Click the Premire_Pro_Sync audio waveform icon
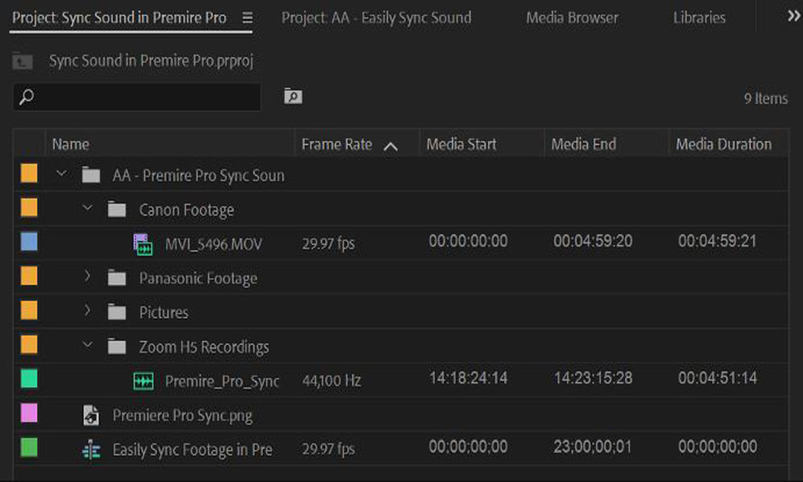The image size is (803, 482). tap(144, 381)
